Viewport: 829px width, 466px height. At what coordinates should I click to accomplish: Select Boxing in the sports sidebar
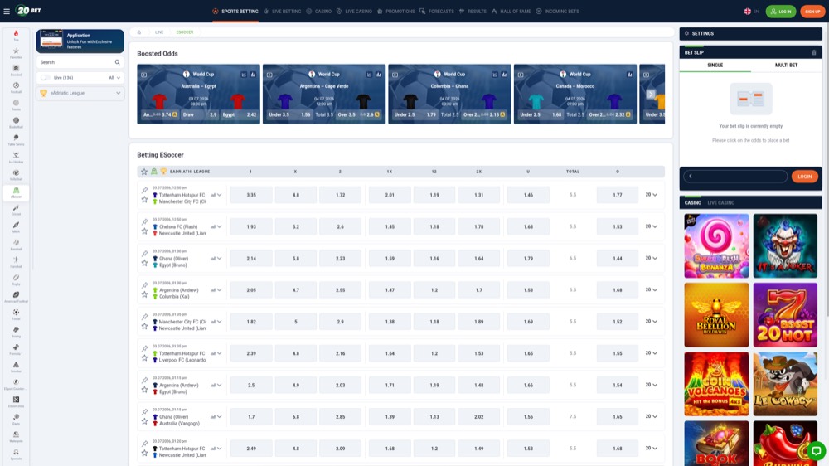pos(16,333)
